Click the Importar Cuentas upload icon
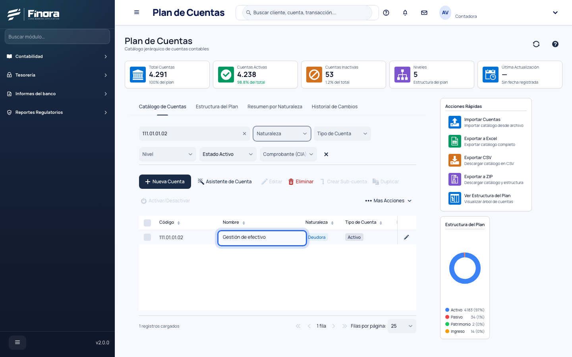Viewport: 572px width, 357px height. point(455,122)
